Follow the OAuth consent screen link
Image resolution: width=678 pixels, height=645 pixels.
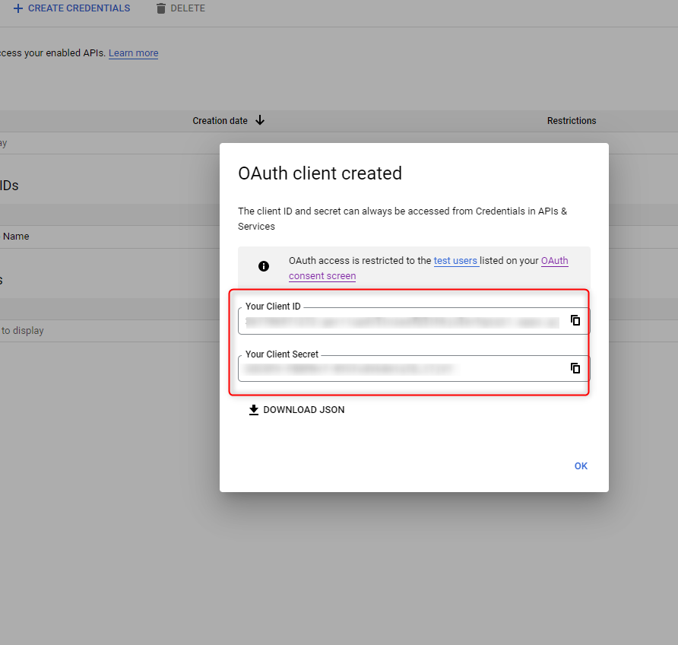point(322,276)
